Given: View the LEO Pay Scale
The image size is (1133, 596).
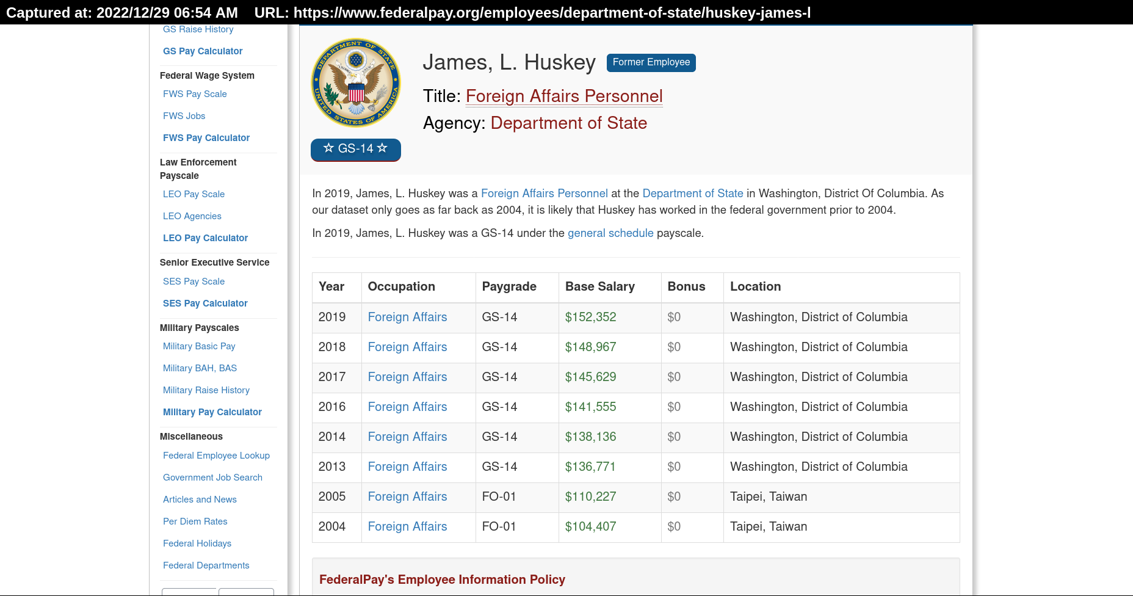Looking at the screenshot, I should pyautogui.click(x=194, y=194).
